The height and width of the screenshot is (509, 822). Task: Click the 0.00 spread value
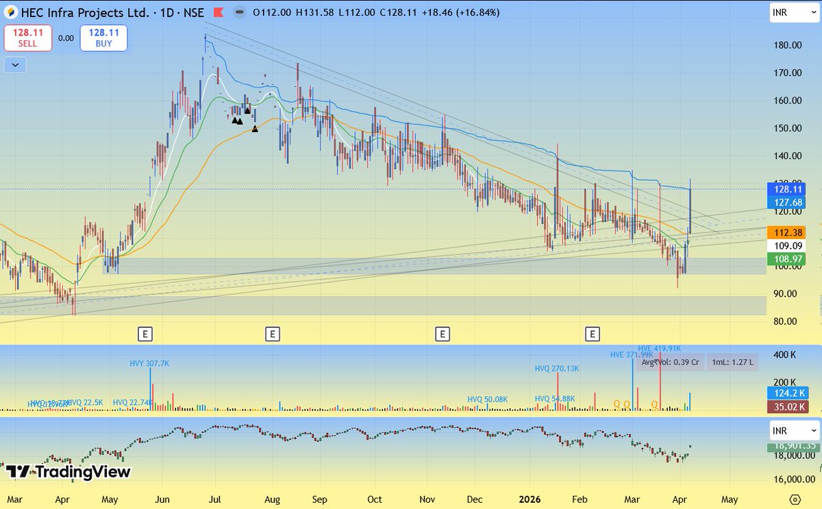click(x=66, y=38)
